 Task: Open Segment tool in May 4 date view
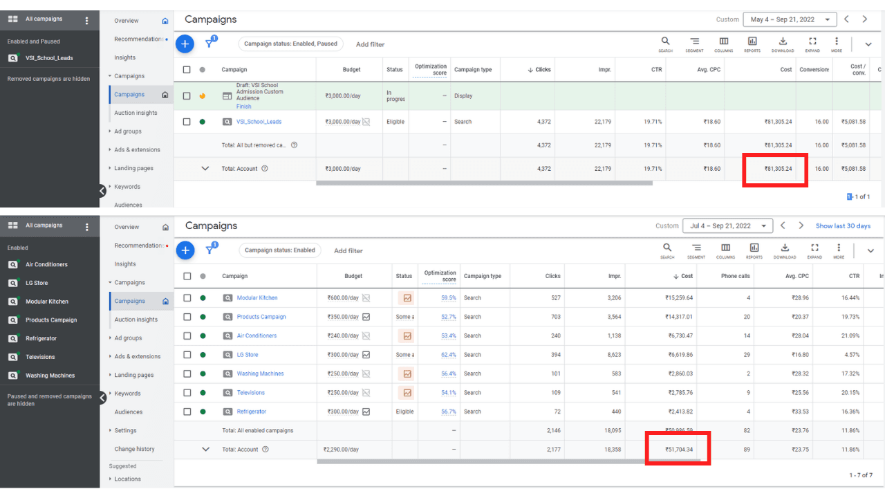click(x=695, y=44)
